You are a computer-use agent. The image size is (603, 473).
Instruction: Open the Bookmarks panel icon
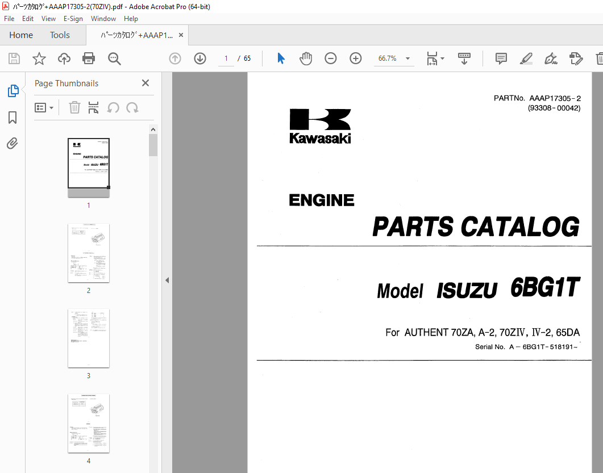pos(13,118)
